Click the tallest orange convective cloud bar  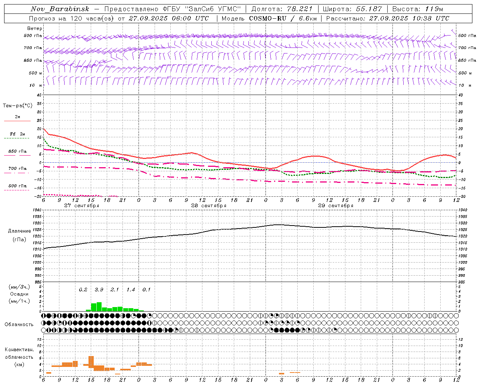(91, 362)
